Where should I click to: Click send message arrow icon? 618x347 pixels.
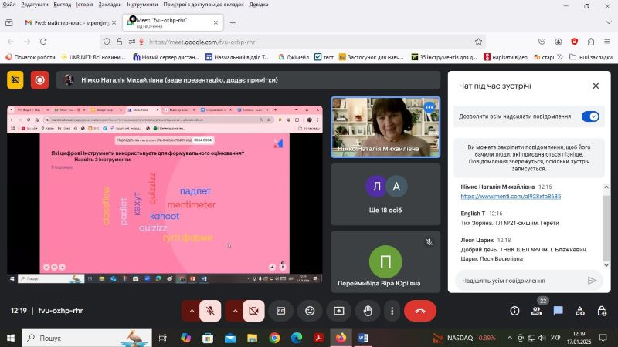pyautogui.click(x=592, y=281)
